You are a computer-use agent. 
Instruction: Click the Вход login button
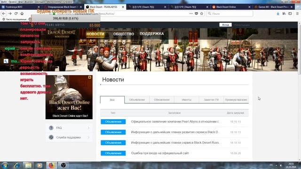click(226, 25)
